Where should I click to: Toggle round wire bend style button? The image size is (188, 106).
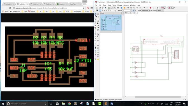111,11
